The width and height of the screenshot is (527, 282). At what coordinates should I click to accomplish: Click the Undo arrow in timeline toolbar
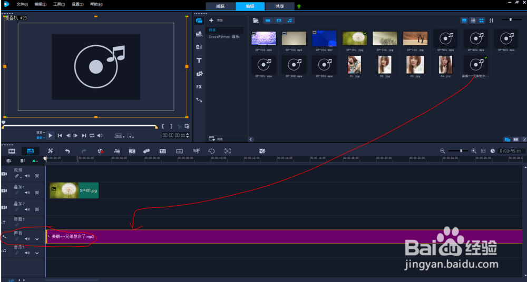[67, 152]
